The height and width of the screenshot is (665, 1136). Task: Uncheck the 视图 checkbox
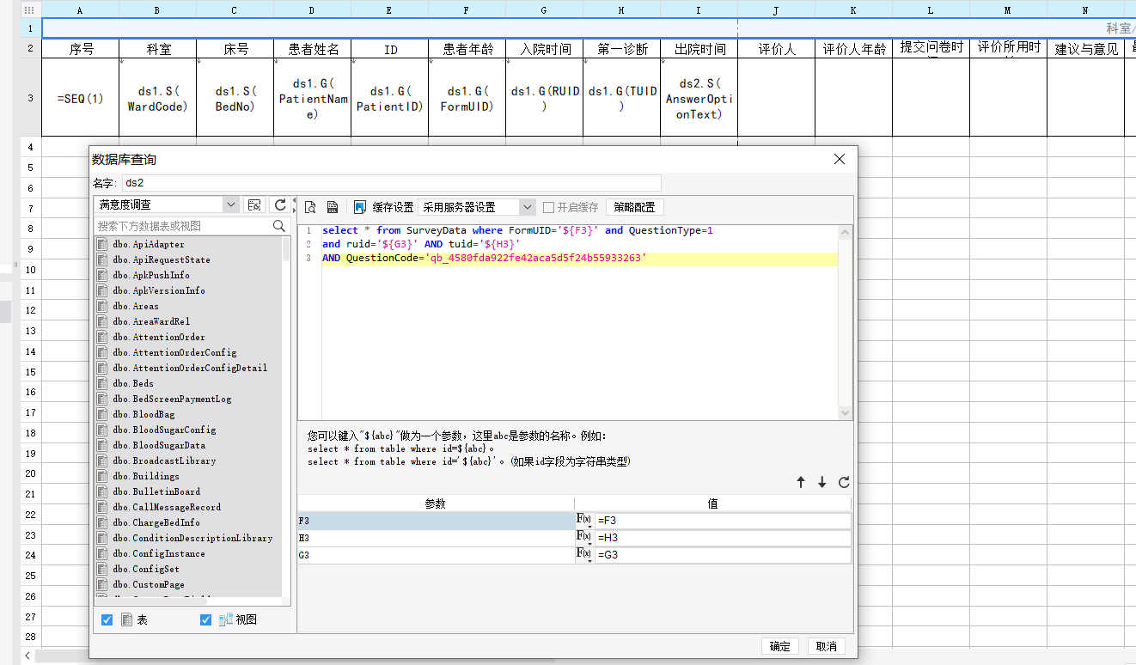click(205, 619)
